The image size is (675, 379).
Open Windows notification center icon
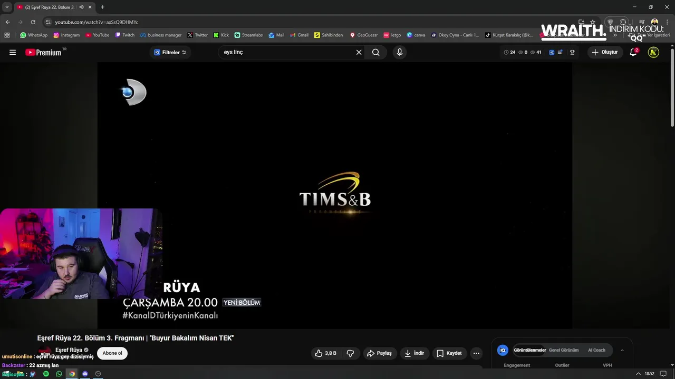pyautogui.click(x=664, y=374)
